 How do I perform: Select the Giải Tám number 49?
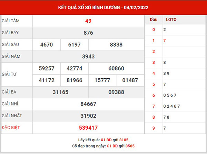88,21
